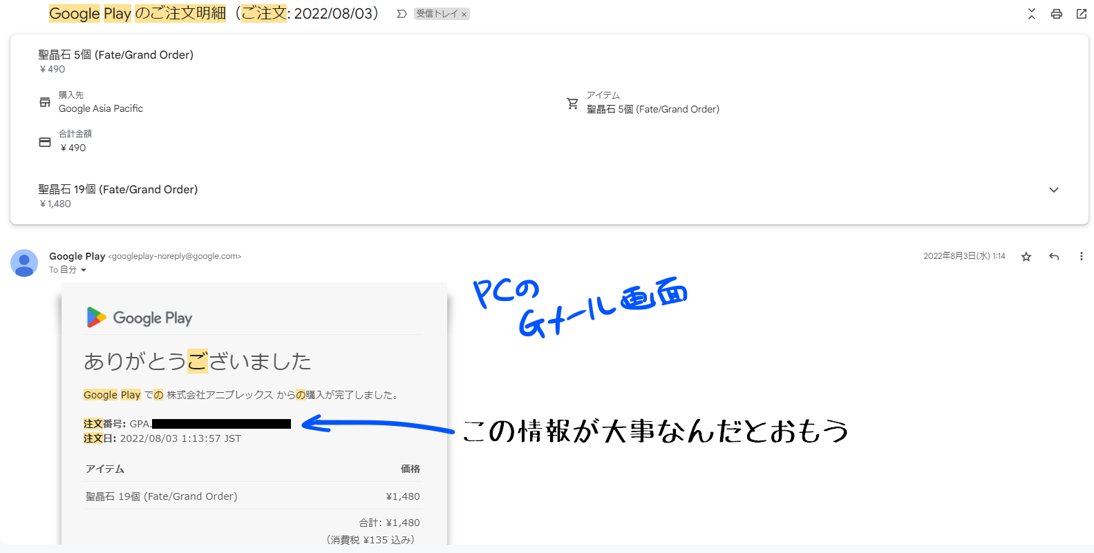Expand the 聖晶石 19個 order with the chevron
The image size is (1094, 553).
[1054, 190]
